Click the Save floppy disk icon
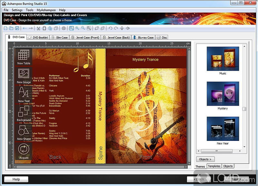Image resolution: width=258 pixels, height=186 pixels. tap(16, 28)
